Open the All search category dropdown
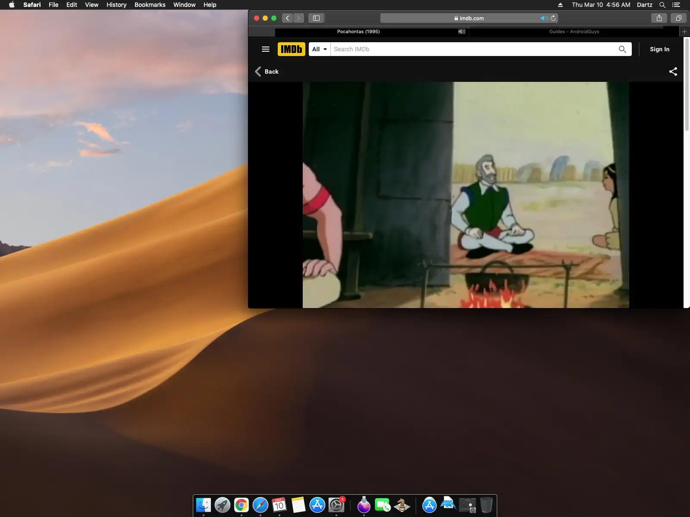 [320, 49]
